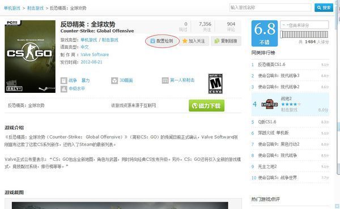Open the 战地2 title link
The width and height of the screenshot is (340, 209).
(x=286, y=99)
